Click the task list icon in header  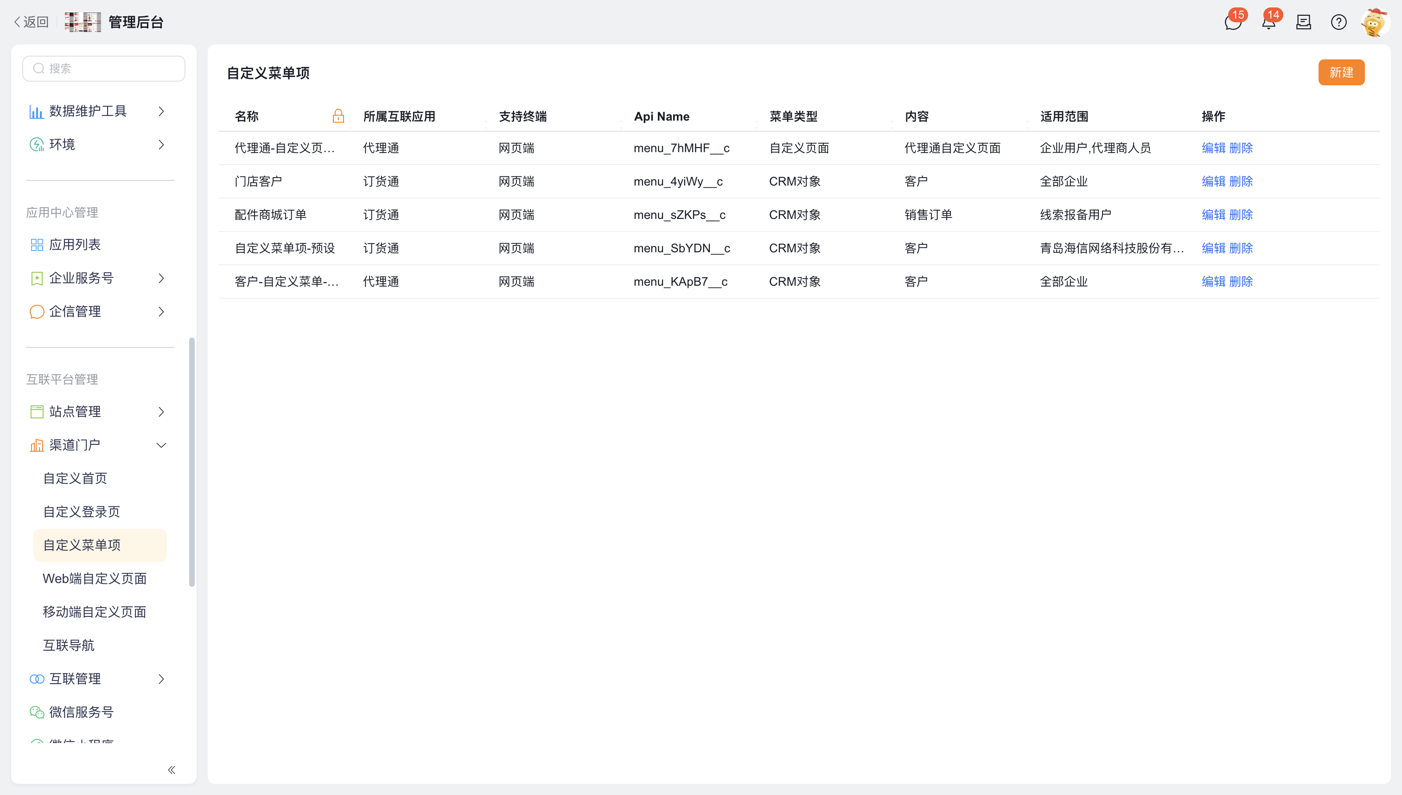(x=1303, y=22)
